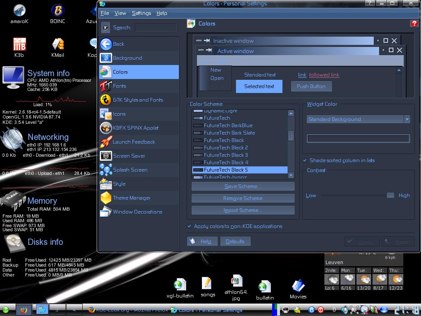The width and height of the screenshot is (421, 316).
Task: Select FutureTech Black 3 scheme
Action: click(x=240, y=155)
